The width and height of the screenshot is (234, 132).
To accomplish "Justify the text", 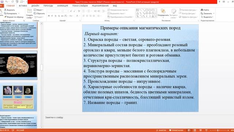I will coord(94,16).
